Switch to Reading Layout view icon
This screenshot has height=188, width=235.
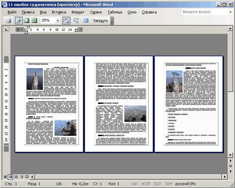[27, 177]
